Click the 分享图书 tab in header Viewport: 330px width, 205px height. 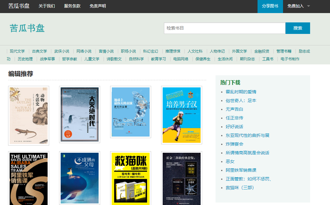point(270,6)
